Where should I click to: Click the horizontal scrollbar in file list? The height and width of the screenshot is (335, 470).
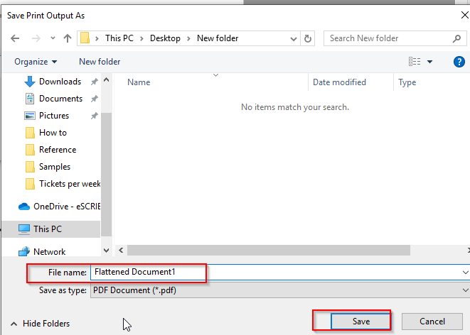point(268,250)
